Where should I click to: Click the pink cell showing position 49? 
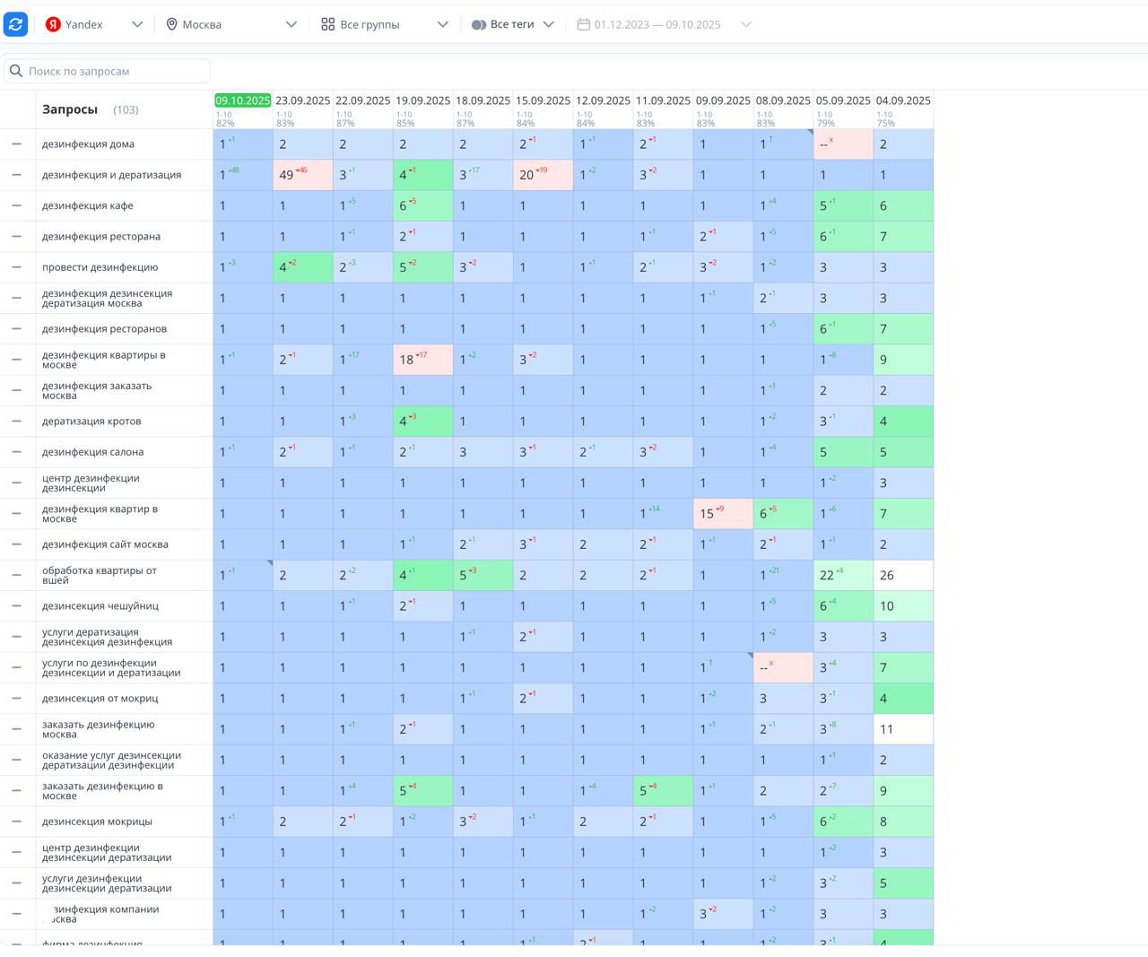[x=302, y=175]
